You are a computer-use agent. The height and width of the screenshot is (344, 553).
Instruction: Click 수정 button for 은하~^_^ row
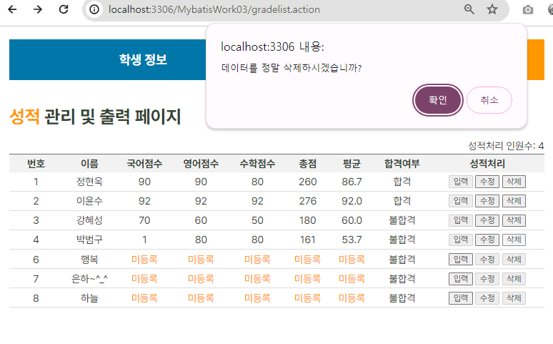click(x=487, y=279)
